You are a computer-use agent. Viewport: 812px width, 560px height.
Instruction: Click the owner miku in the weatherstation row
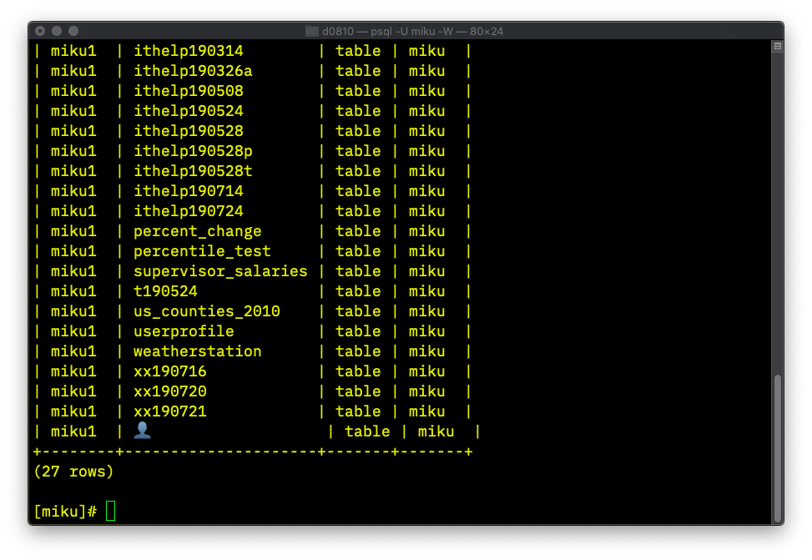click(426, 351)
